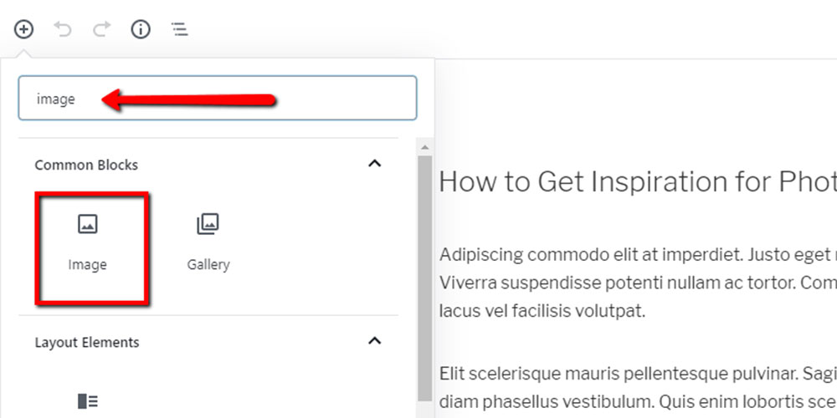This screenshot has width=837, height=418.
Task: Open the Content structure info icon
Action: [x=141, y=29]
